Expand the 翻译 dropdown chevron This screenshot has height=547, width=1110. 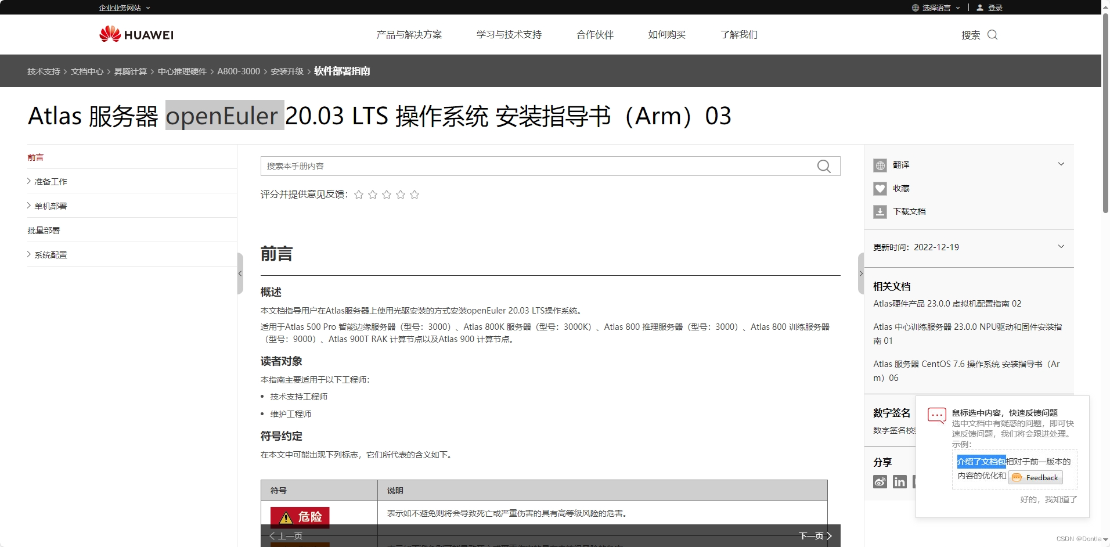click(1061, 164)
